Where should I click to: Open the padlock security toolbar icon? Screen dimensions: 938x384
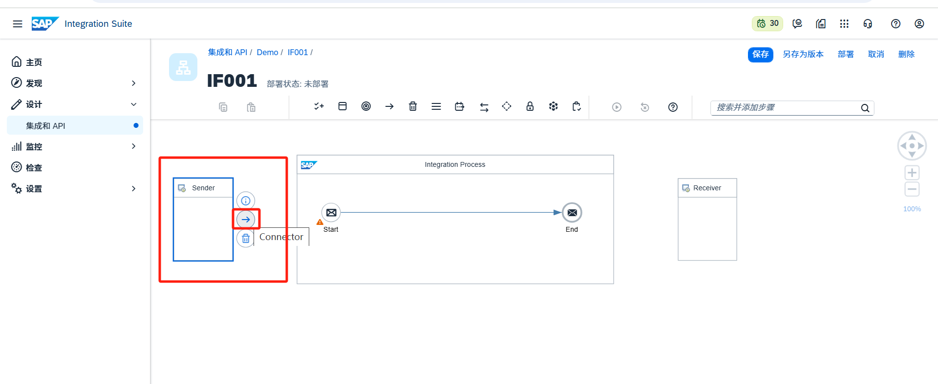[530, 106]
